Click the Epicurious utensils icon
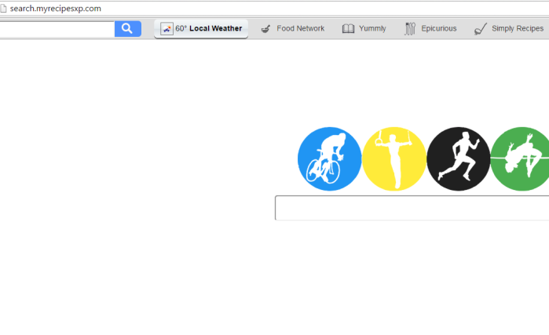The height and width of the screenshot is (335, 549). click(410, 29)
